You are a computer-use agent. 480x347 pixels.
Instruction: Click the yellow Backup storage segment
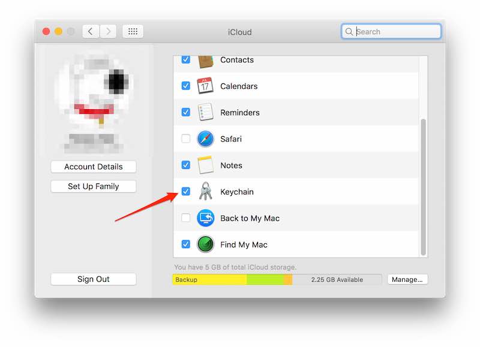point(209,280)
